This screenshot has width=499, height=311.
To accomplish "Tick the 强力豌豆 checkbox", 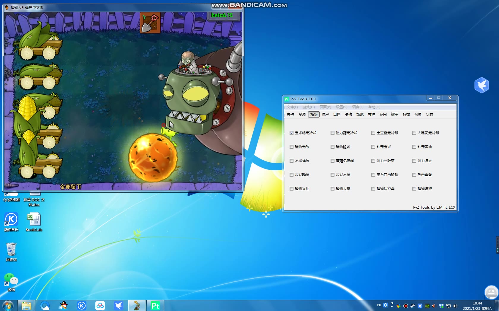I will coord(414,161).
